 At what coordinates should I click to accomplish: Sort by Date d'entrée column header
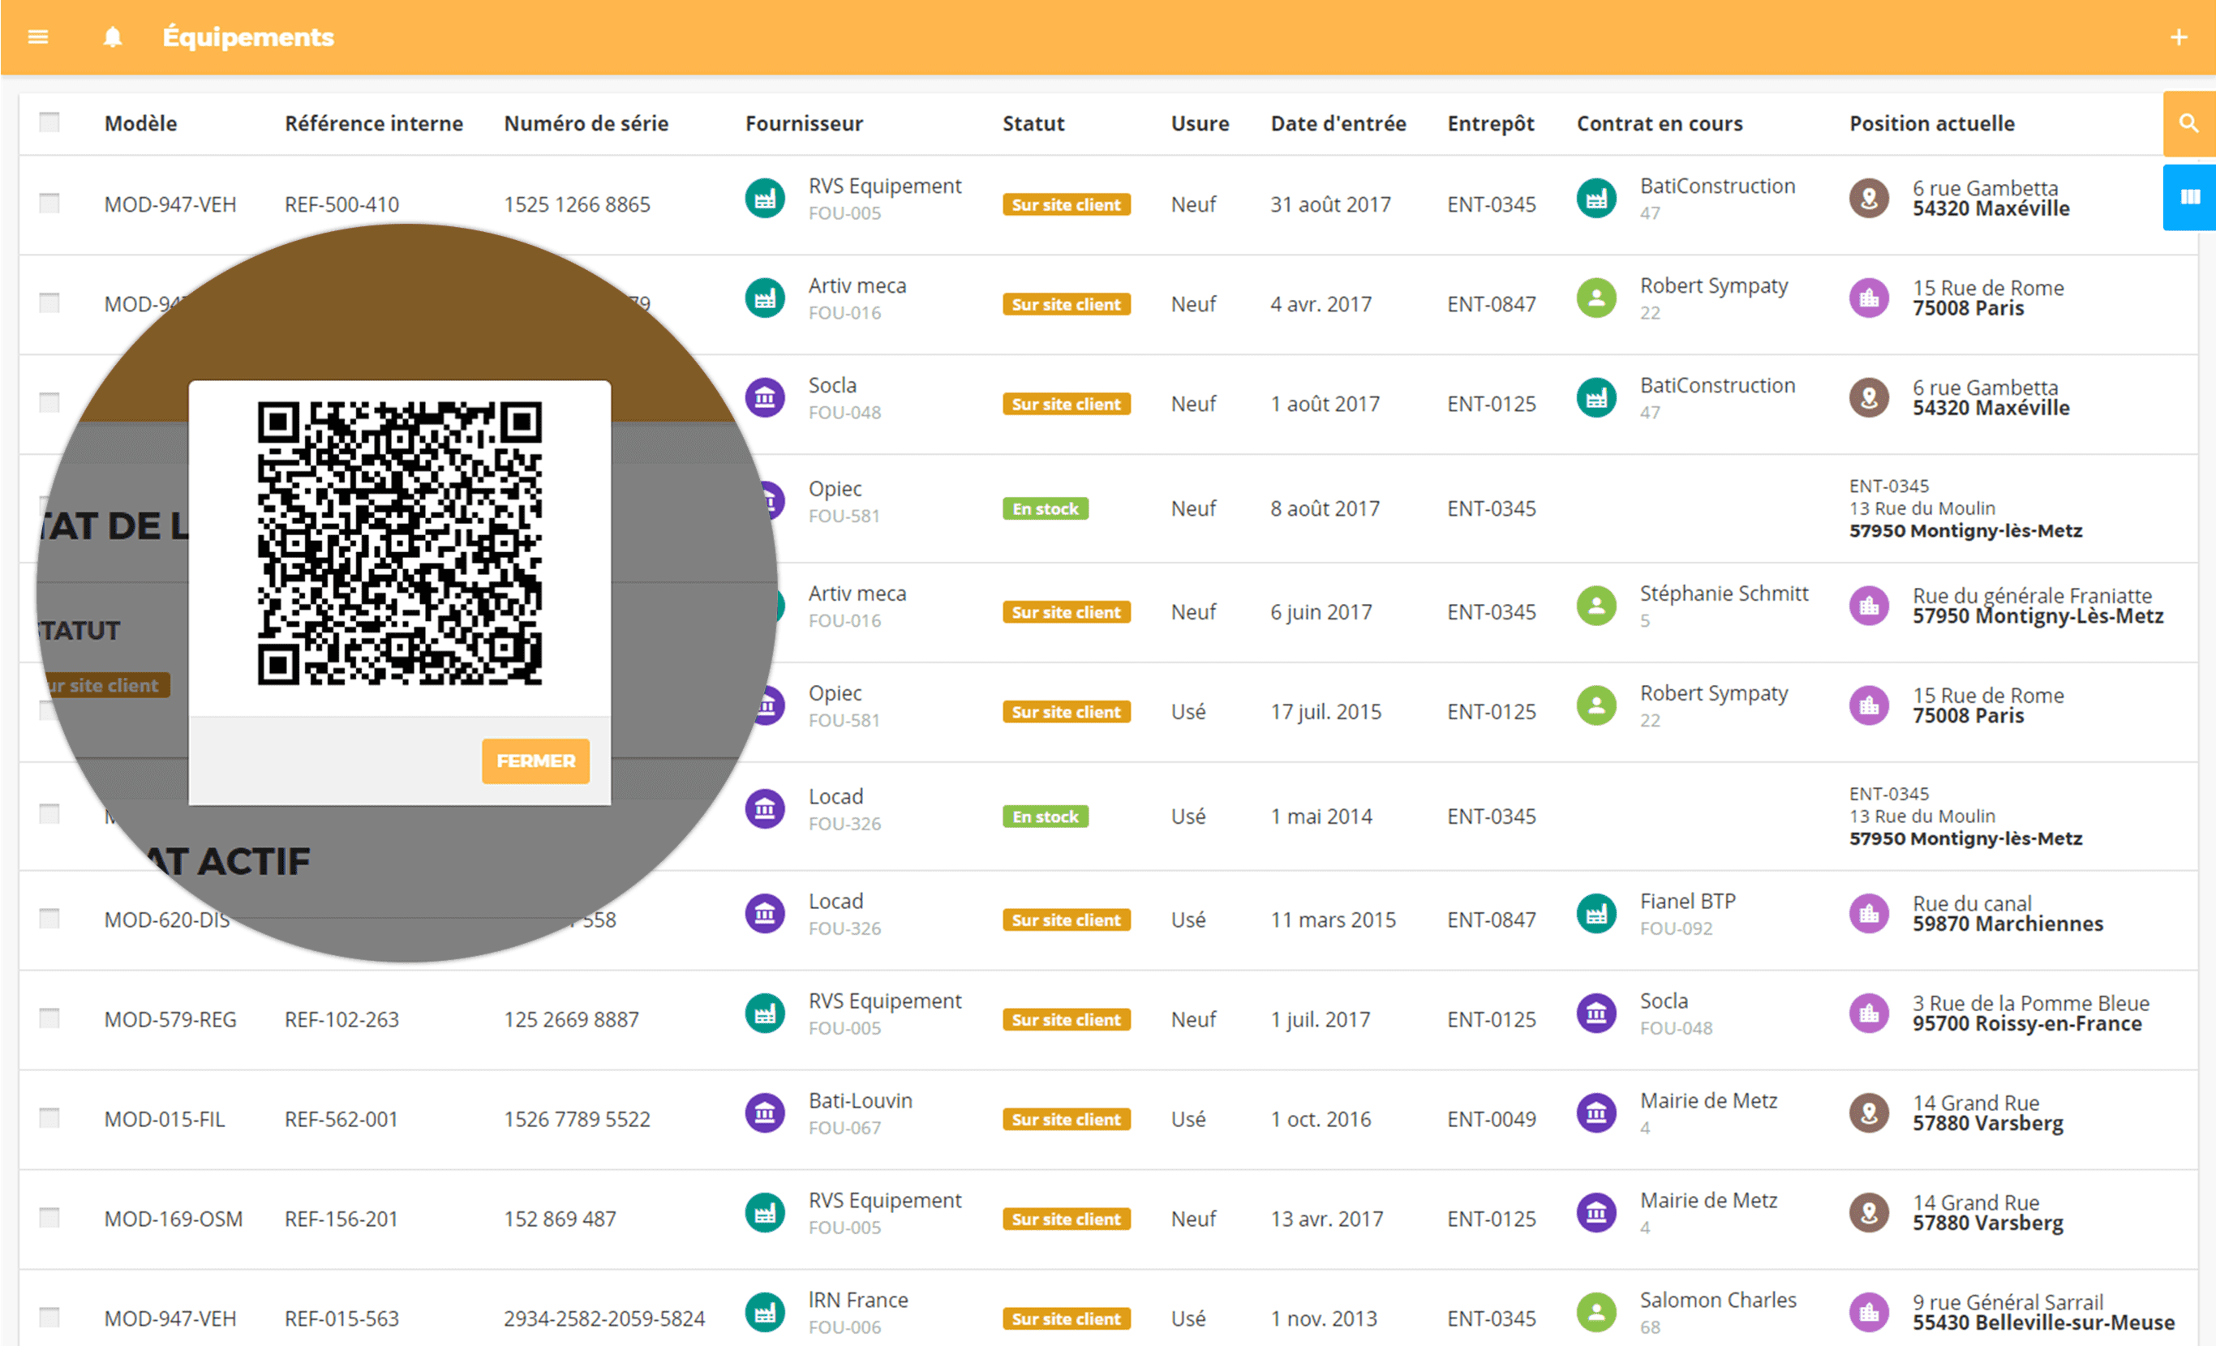click(x=1338, y=123)
